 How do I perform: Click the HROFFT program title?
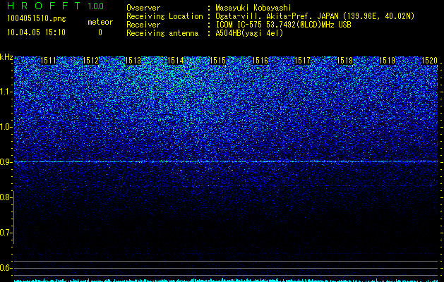(x=44, y=6)
